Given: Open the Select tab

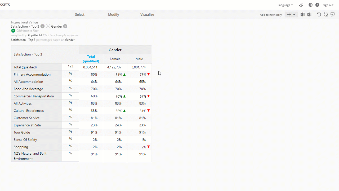Looking at the screenshot, I should (80, 15).
